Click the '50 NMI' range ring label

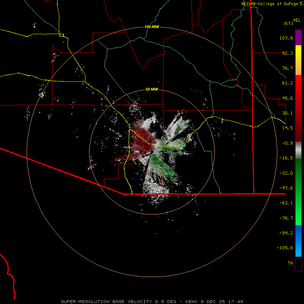coord(152,89)
